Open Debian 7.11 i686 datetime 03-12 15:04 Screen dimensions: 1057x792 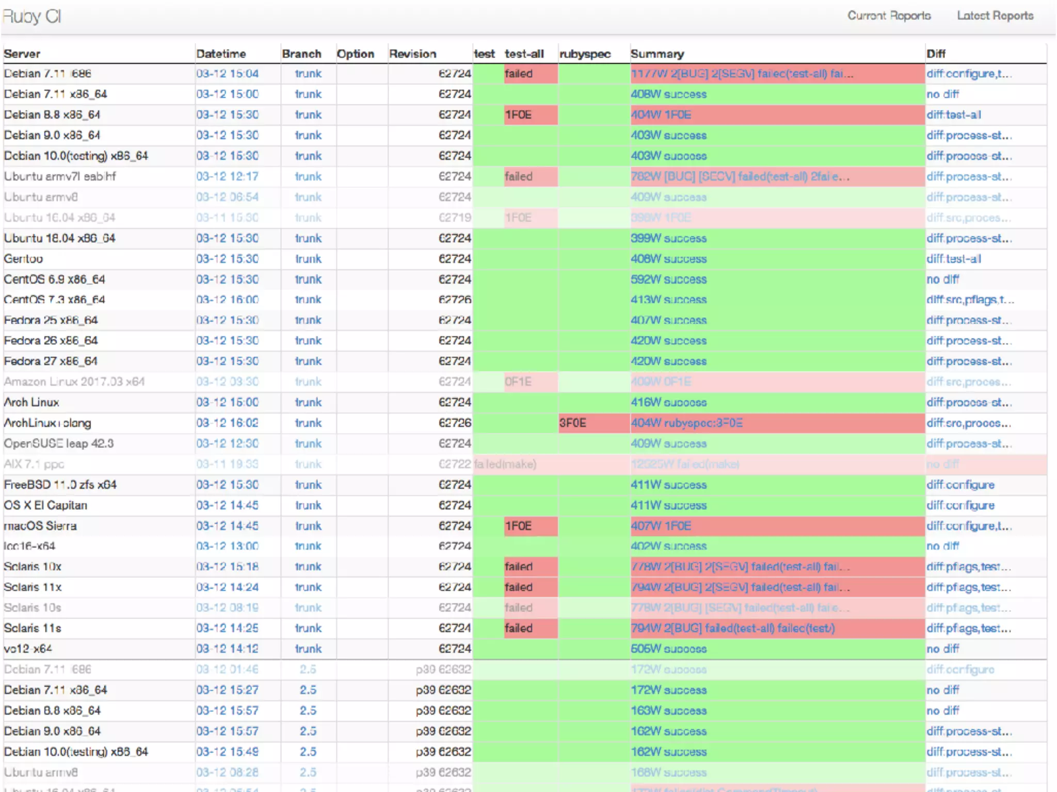point(227,74)
